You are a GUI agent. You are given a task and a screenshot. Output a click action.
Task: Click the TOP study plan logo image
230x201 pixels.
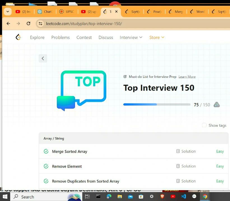(82, 91)
